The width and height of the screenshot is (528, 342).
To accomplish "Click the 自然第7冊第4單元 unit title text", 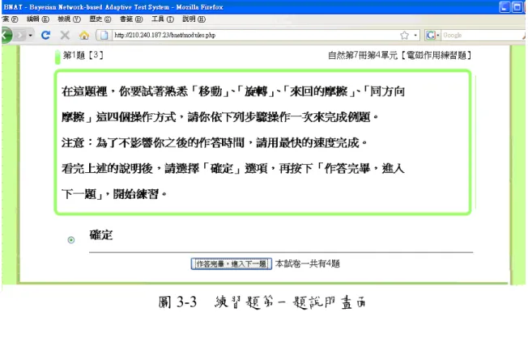I will [x=399, y=55].
